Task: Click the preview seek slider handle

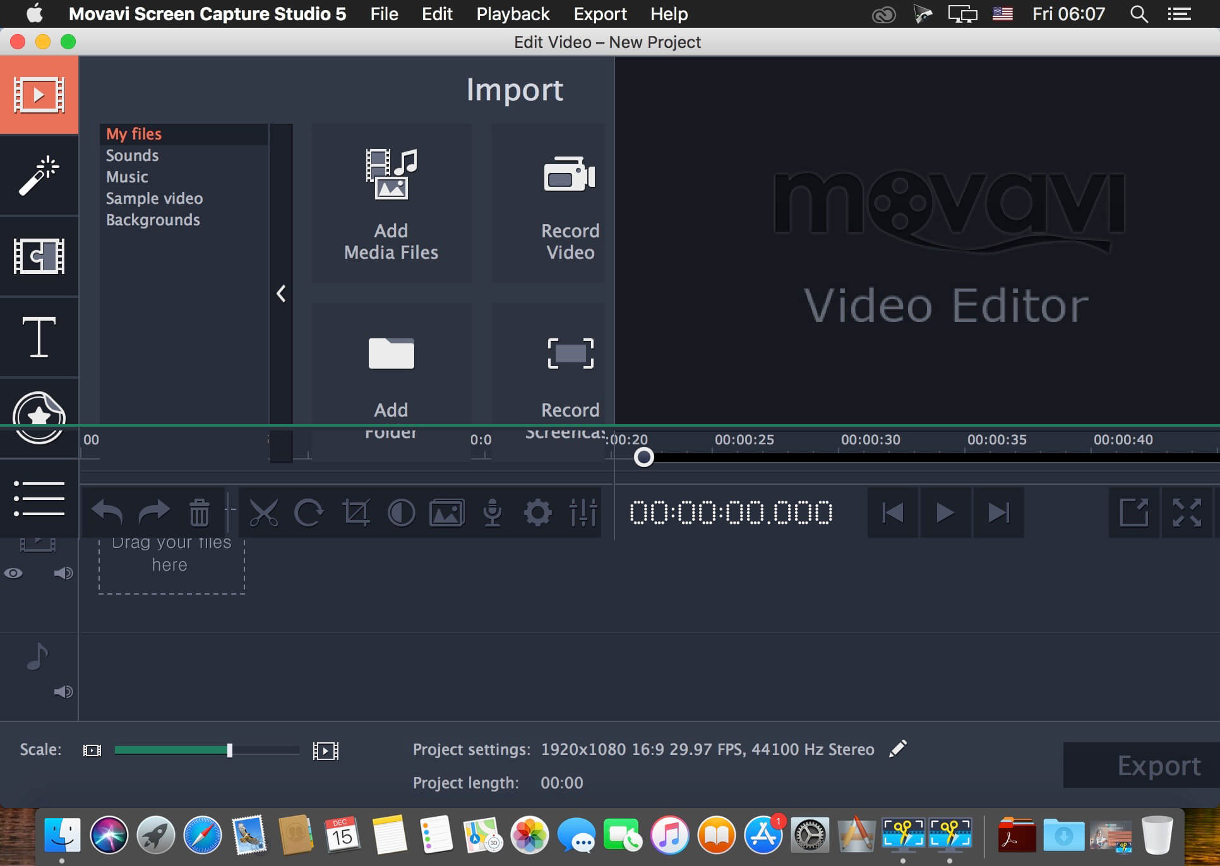Action: (x=643, y=457)
